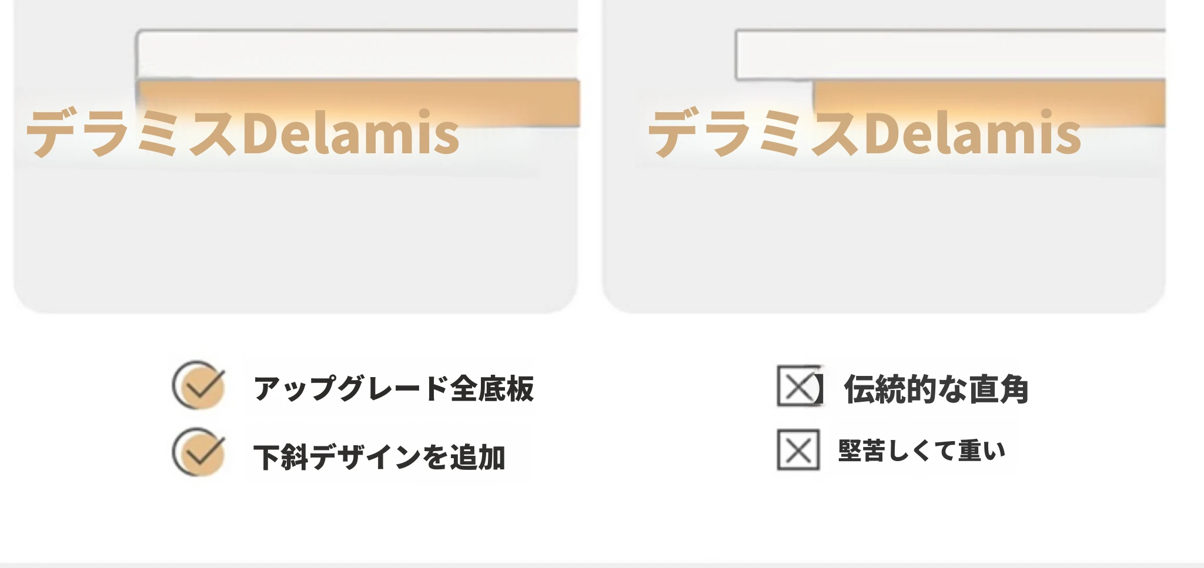Click the 下斜デザインを追加 text label

[379, 456]
